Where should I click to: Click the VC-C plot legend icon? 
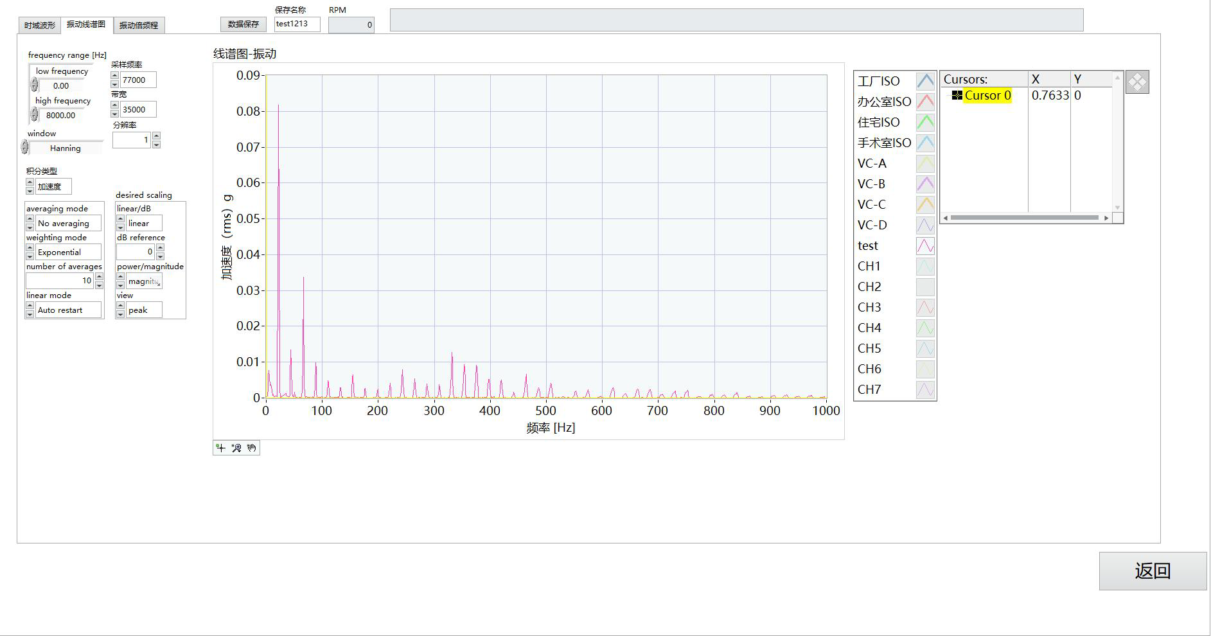click(925, 204)
